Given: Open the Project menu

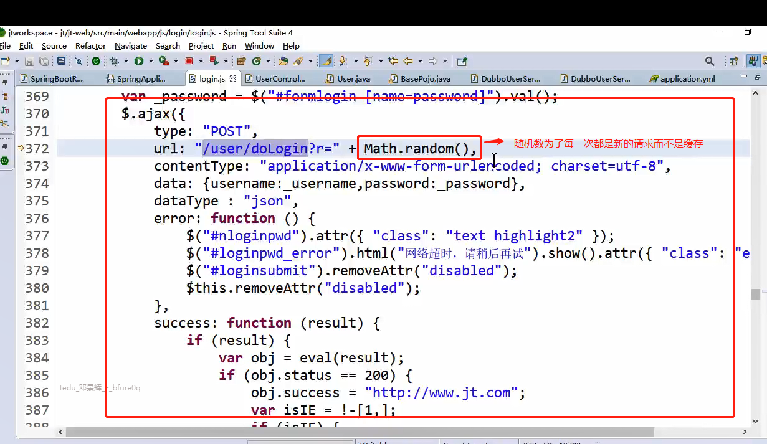Looking at the screenshot, I should 201,45.
